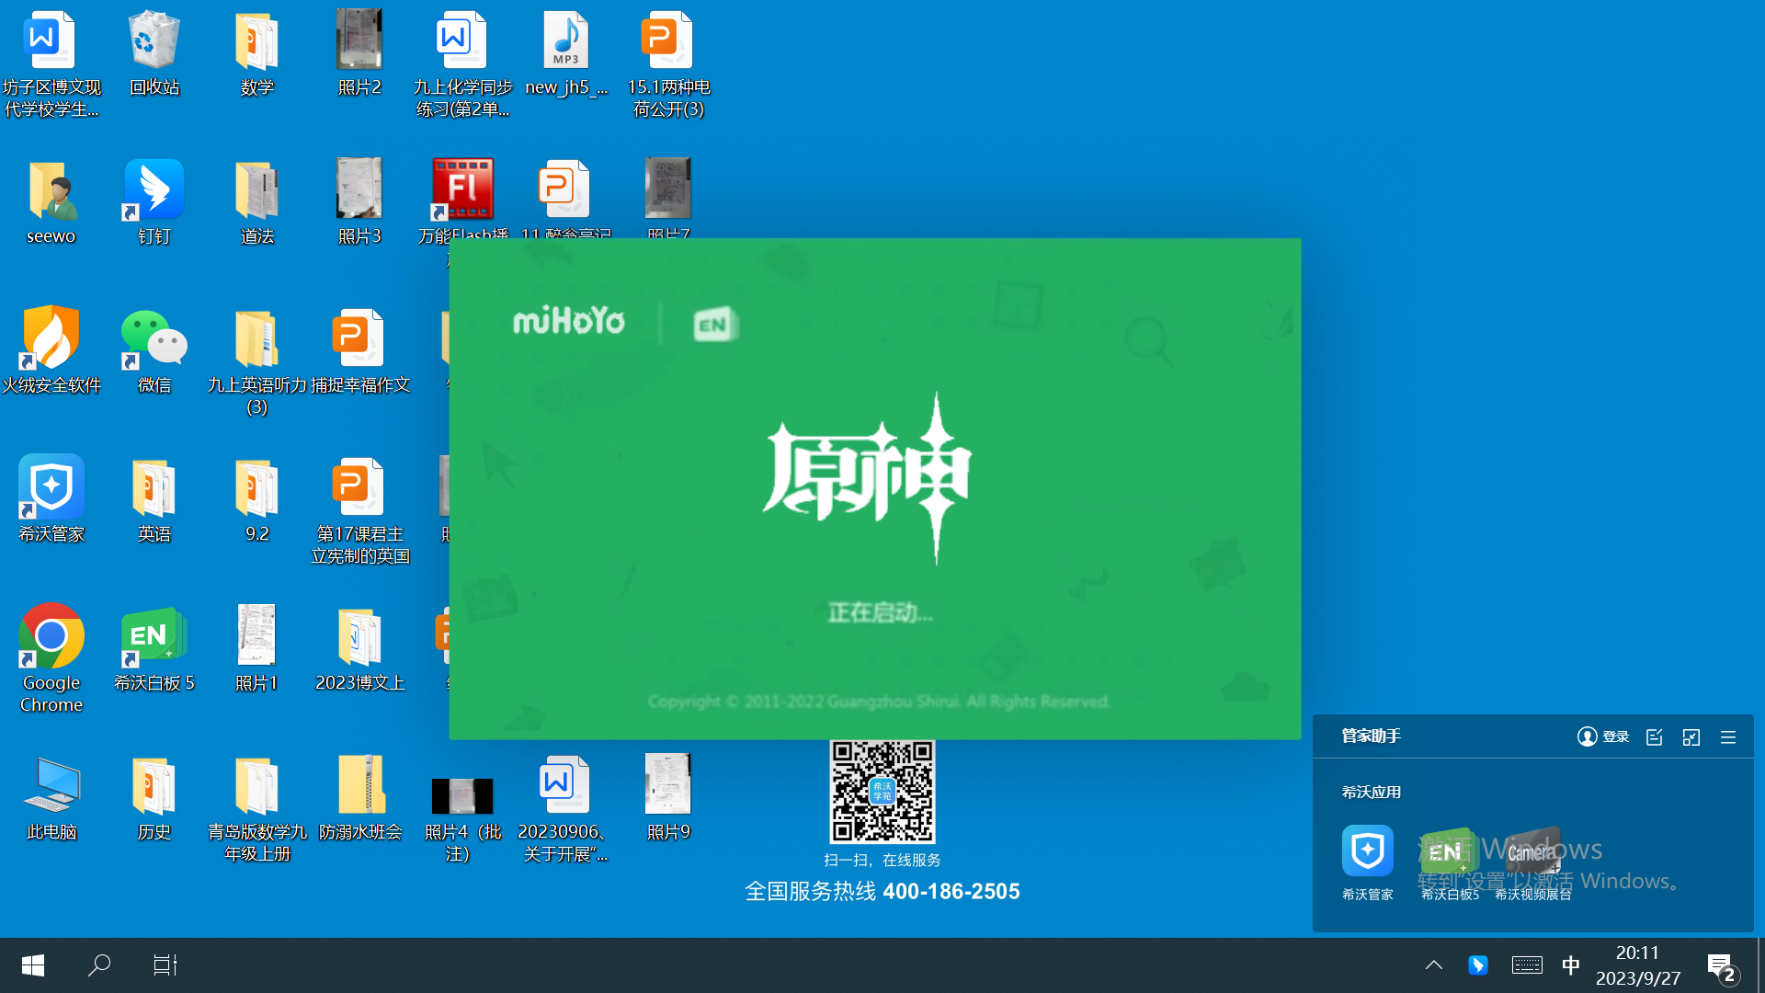Screen dimensions: 1765x993
Task: Open the 数学 folder on desktop
Action: click(257, 53)
